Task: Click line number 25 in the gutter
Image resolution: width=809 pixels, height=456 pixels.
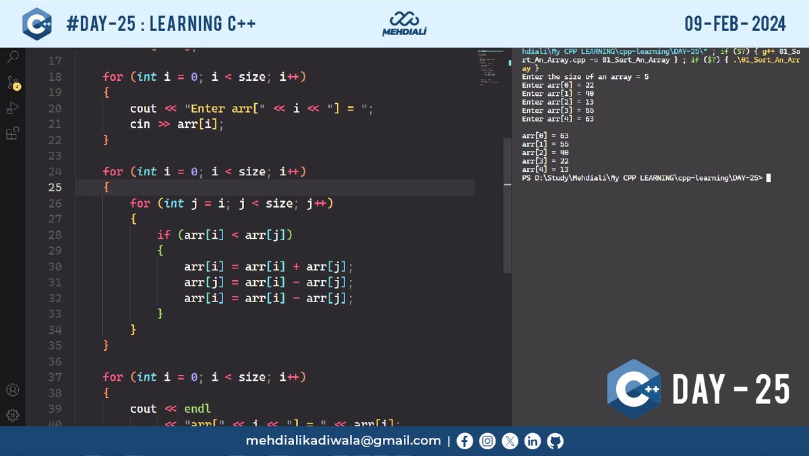Action: coord(55,188)
